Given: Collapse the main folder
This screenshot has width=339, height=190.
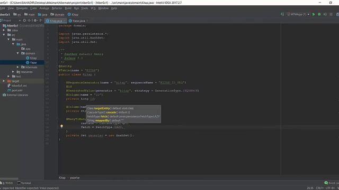Looking at the screenshot, I should point(8,40).
